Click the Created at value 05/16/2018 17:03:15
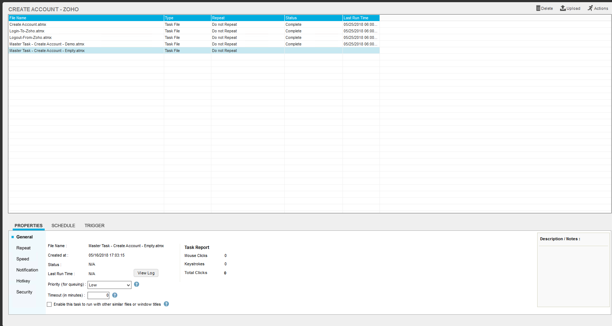 click(x=106, y=255)
